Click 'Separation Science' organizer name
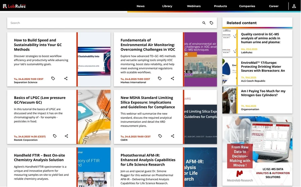The width and height of the screenshot is (301, 187). pyautogui.click(x=26, y=82)
